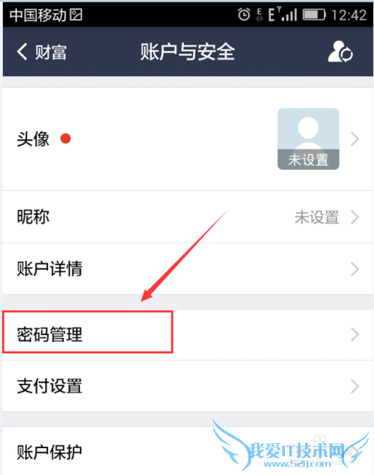Open 密码管理 menu entry
Screen dimensions: 374x475
[x=188, y=334]
